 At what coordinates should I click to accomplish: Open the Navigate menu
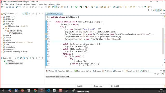point(26,4)
